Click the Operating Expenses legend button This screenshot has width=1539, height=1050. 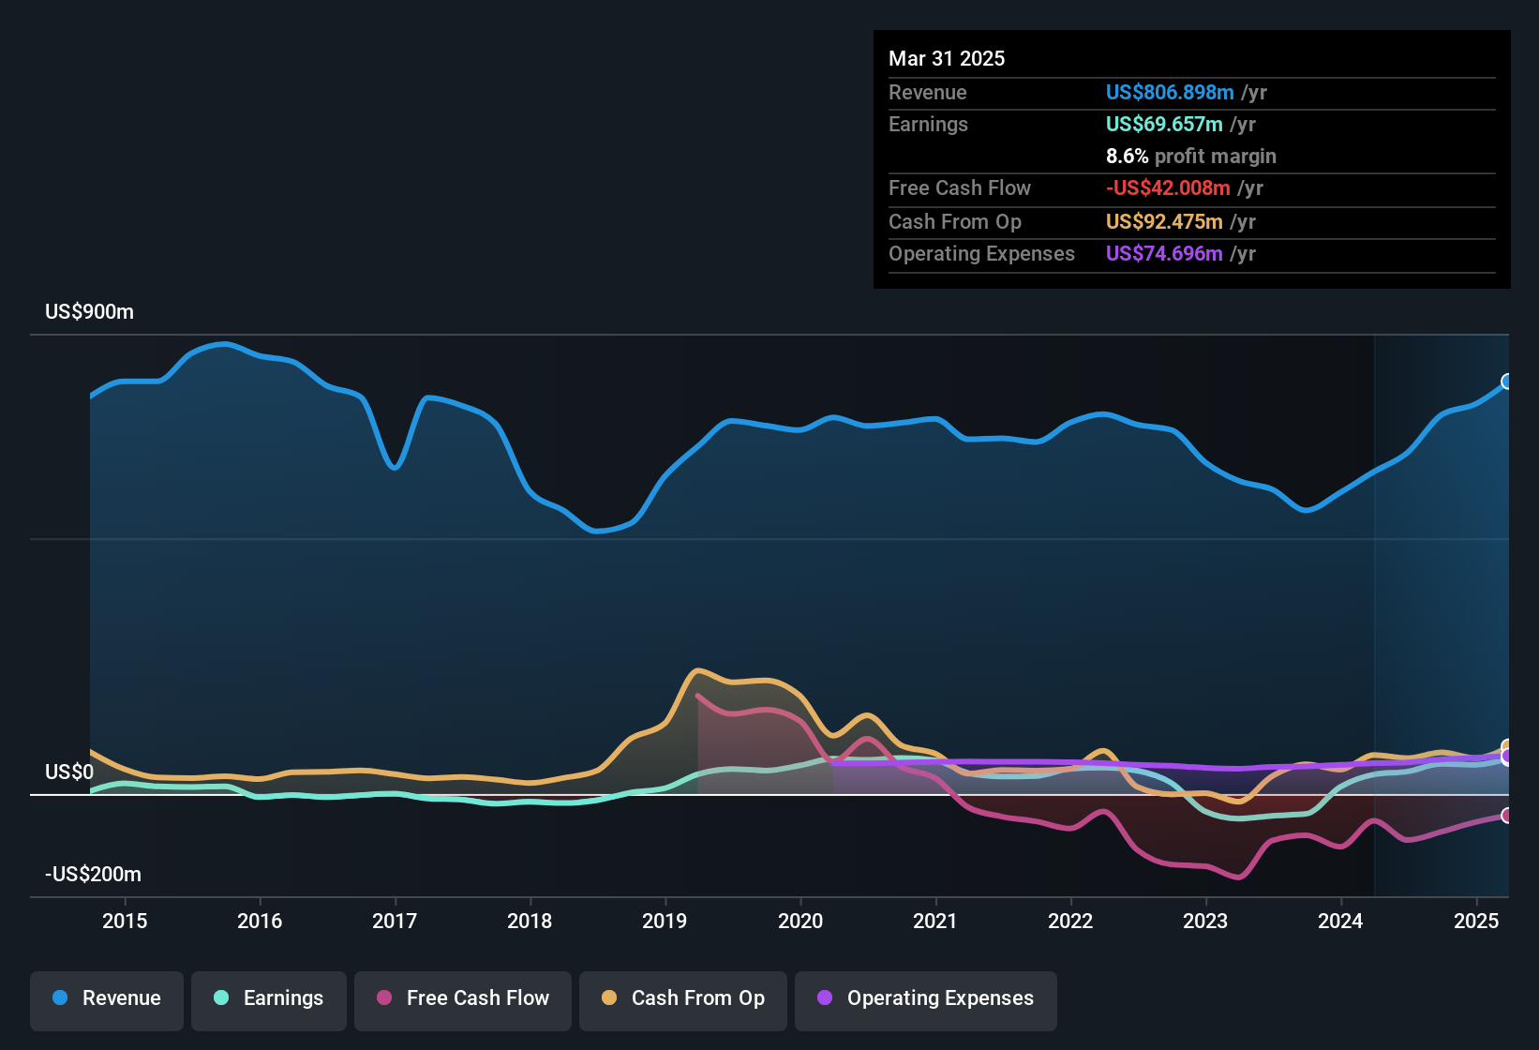pyautogui.click(x=925, y=998)
